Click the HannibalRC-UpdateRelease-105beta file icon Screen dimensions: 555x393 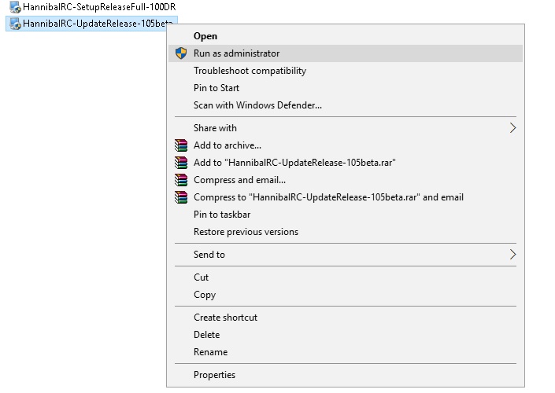[x=14, y=24]
